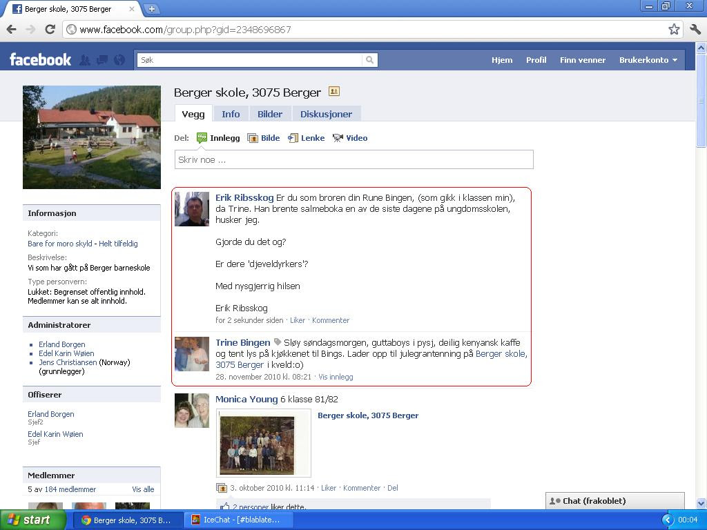Click Edel Karin Wøien under Offiserer

[55, 434]
